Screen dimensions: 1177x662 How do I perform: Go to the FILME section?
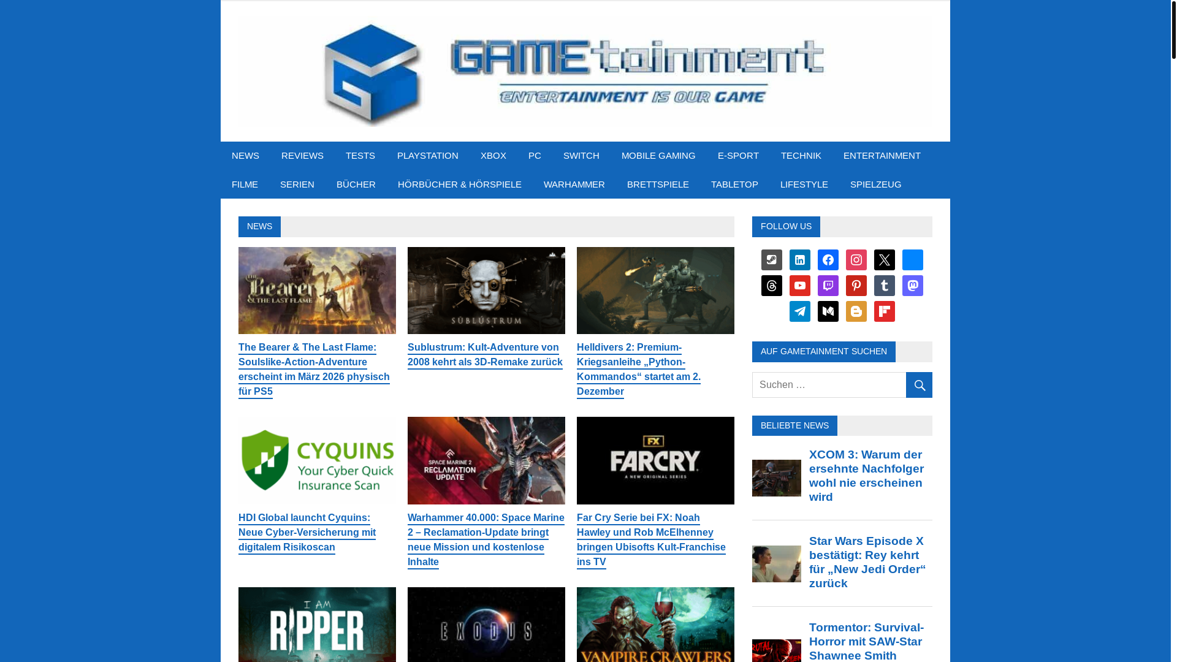[245, 185]
